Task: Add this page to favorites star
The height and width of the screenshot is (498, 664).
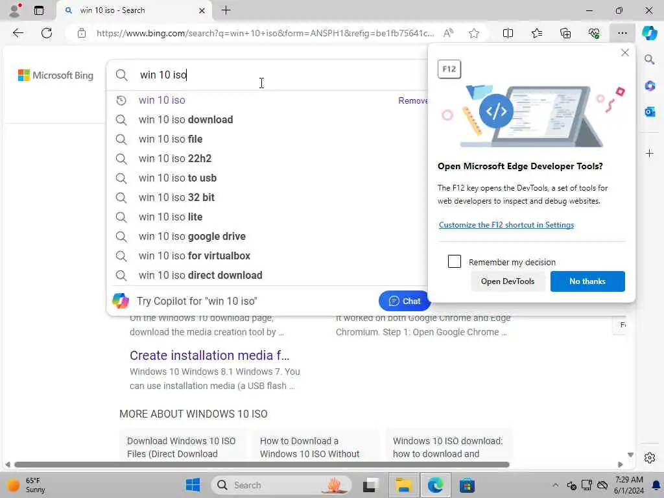Action: (x=474, y=33)
